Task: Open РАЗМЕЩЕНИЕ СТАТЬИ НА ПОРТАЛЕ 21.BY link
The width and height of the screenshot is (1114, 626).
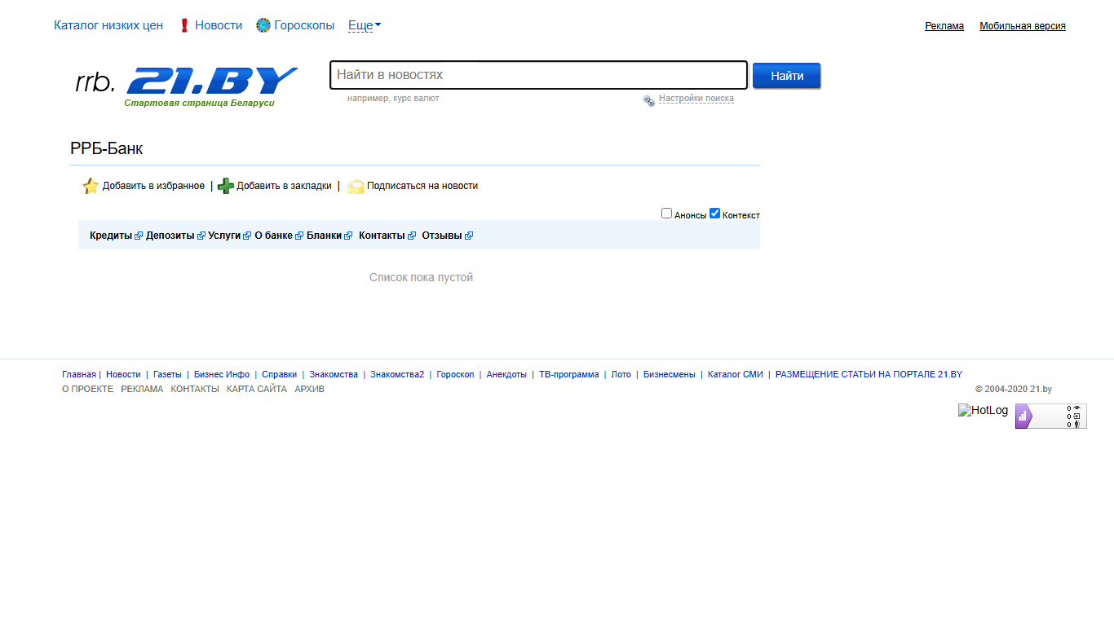Action: (x=869, y=375)
